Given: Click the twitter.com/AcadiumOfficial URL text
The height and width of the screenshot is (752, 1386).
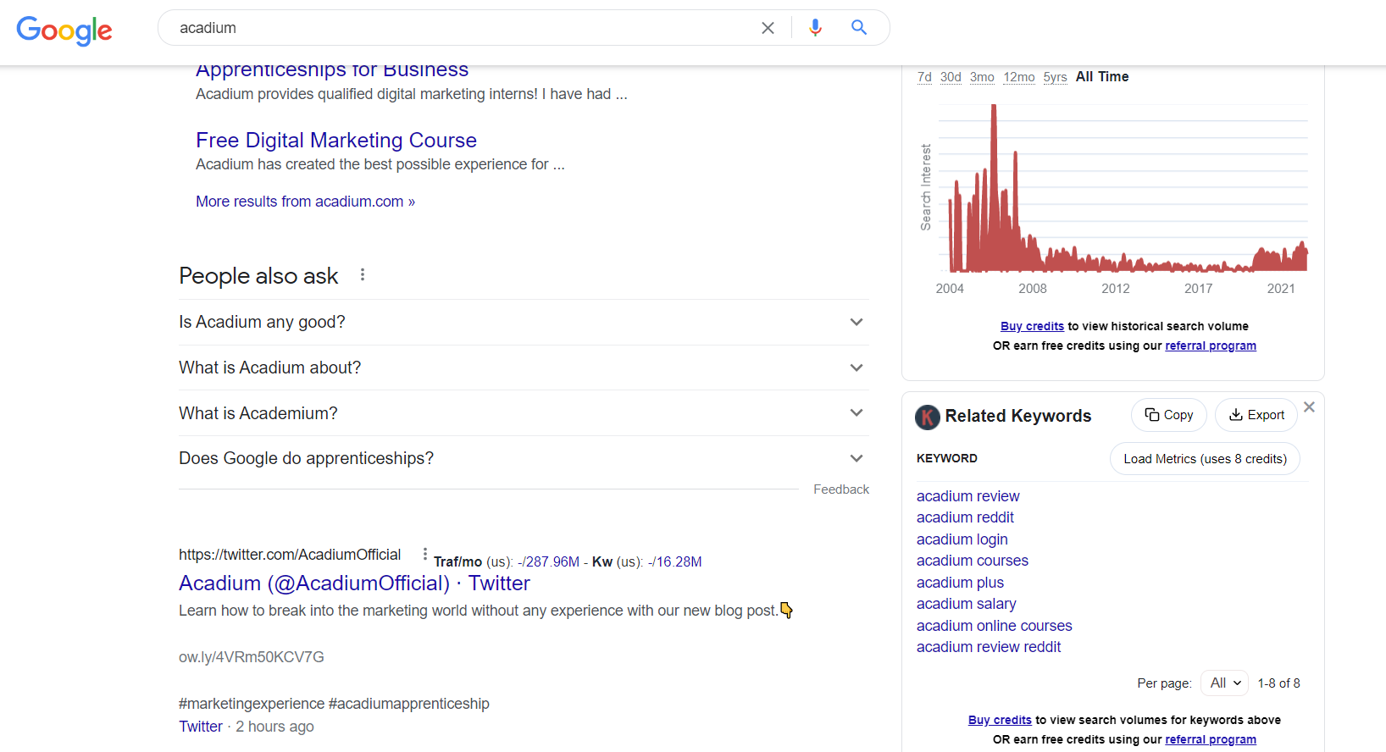Looking at the screenshot, I should click(x=290, y=555).
